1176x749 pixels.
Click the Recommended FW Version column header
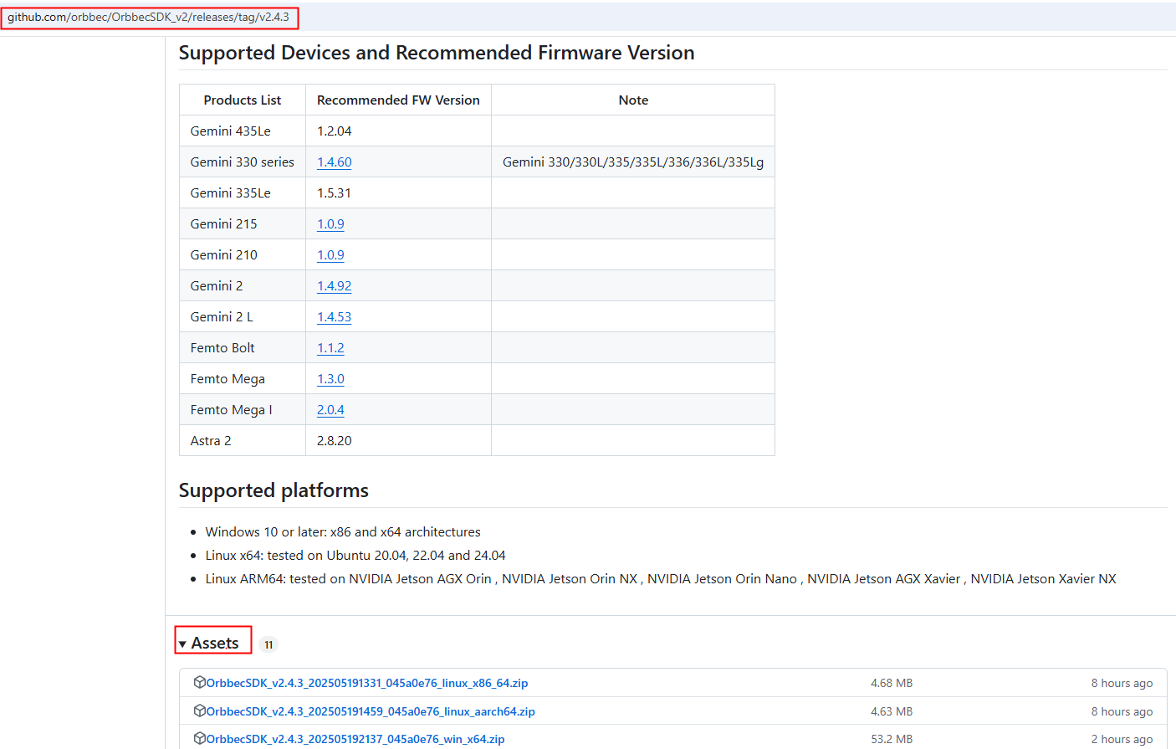(x=398, y=100)
